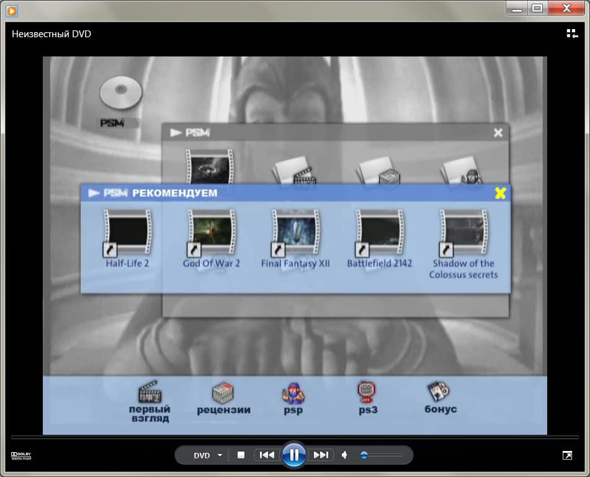Switch to library view
The image size is (590, 477).
coord(572,33)
